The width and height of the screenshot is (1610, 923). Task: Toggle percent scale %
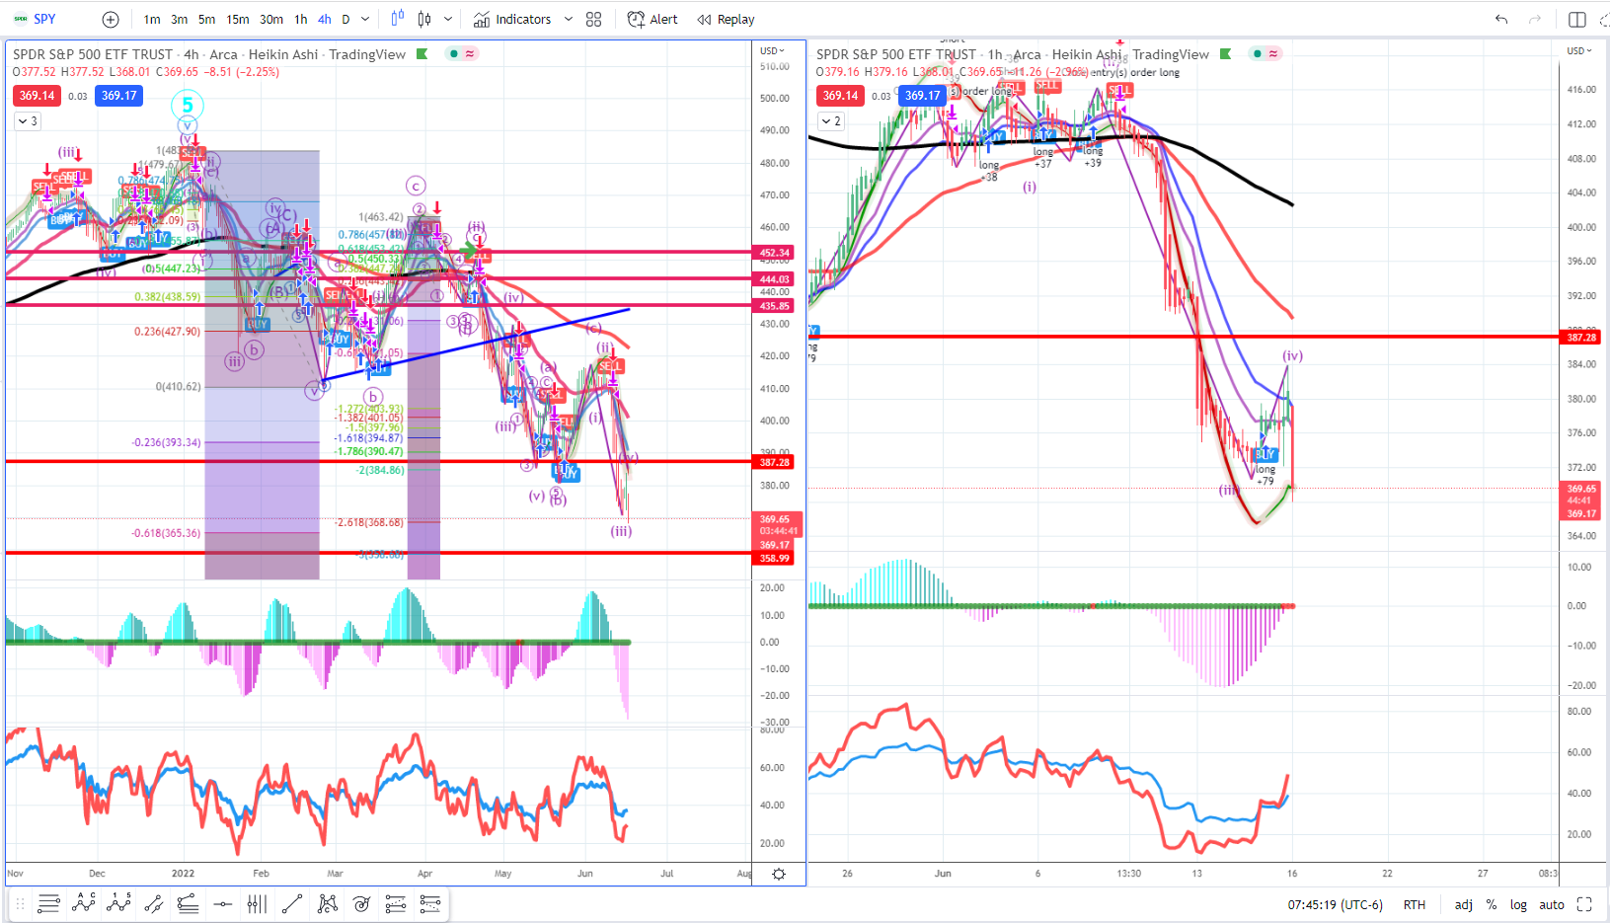click(x=1492, y=904)
